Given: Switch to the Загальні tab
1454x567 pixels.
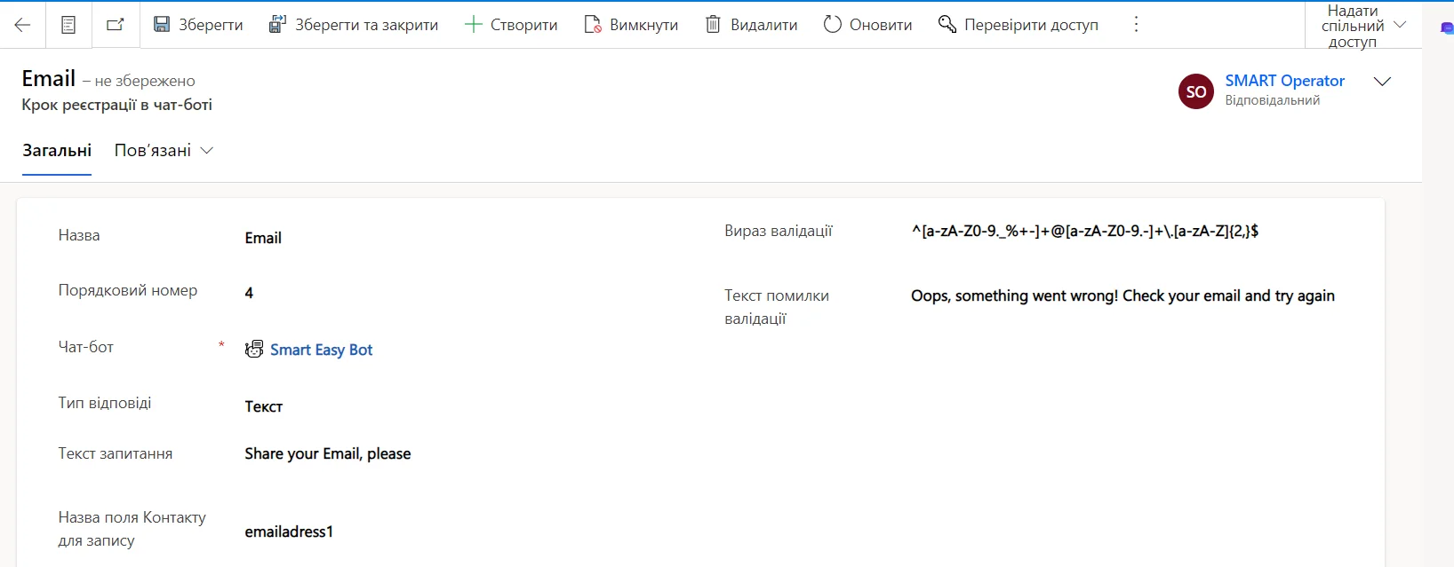Looking at the screenshot, I should click(57, 151).
